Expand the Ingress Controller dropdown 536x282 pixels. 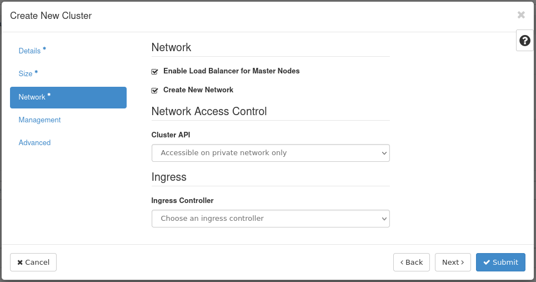click(x=270, y=219)
